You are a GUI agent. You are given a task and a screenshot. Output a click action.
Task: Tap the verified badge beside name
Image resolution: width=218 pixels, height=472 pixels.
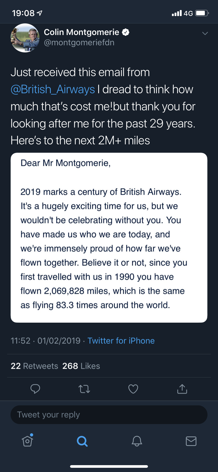(x=126, y=32)
